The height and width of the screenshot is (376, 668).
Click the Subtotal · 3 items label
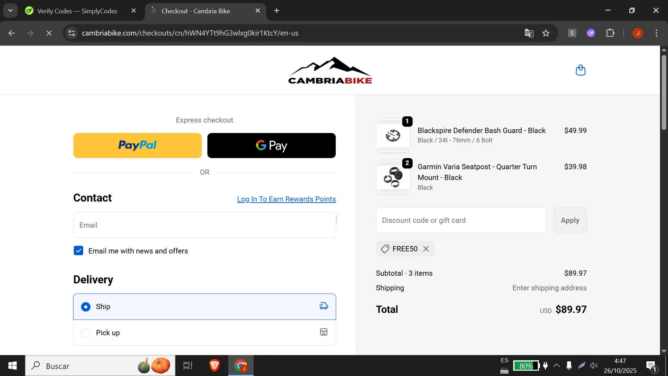pos(404,273)
